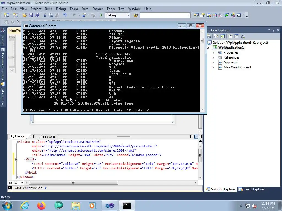Click the New Project toolbar icon

(7, 15)
